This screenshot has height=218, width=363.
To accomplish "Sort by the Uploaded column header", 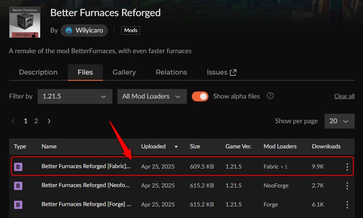I will click(153, 146).
